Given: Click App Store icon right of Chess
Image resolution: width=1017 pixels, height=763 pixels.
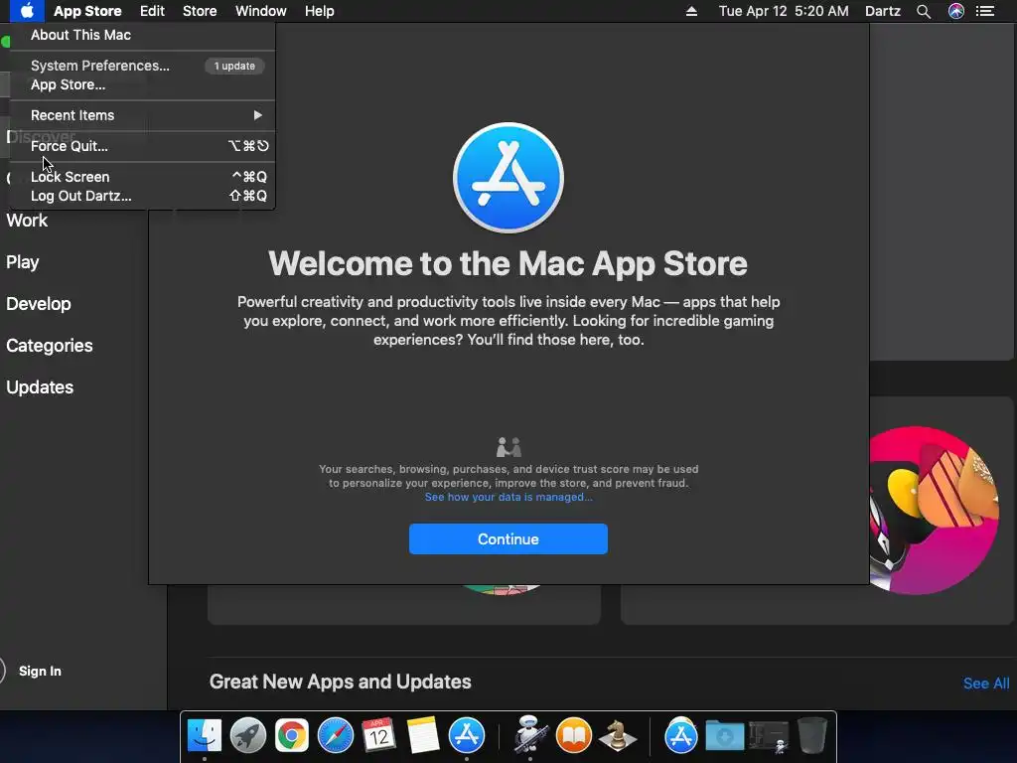Looking at the screenshot, I should (681, 736).
